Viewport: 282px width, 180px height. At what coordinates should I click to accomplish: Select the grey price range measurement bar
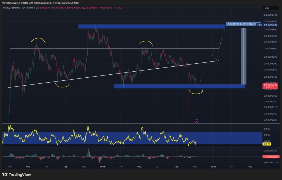click(x=243, y=56)
